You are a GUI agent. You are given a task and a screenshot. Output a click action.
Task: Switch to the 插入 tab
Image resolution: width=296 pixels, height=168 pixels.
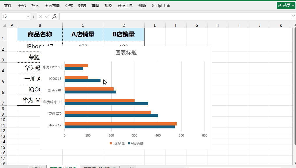(35, 6)
